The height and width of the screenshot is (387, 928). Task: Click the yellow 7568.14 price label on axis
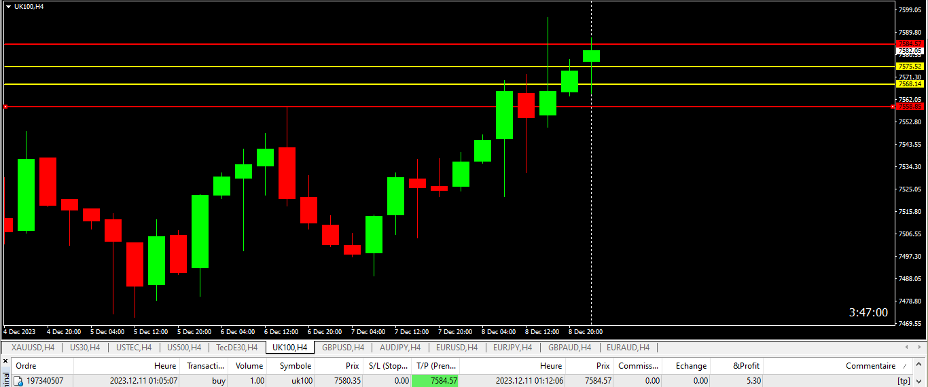(910, 84)
